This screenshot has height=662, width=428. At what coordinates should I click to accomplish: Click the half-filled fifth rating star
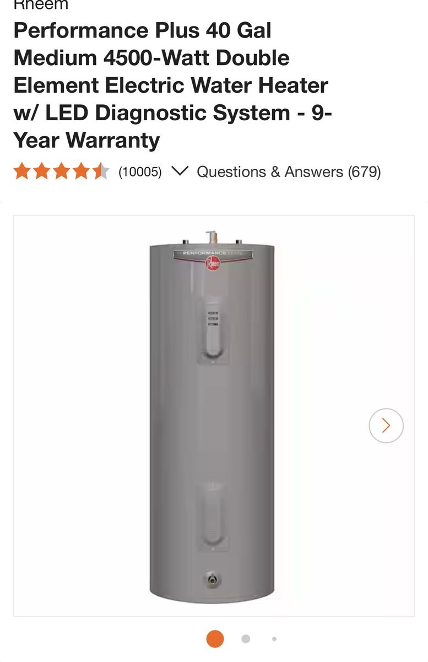(x=101, y=172)
